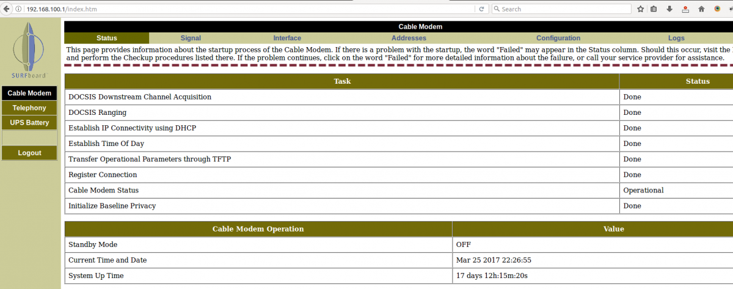Select Cable Modem in the sidebar
The image size is (733, 289).
(29, 93)
